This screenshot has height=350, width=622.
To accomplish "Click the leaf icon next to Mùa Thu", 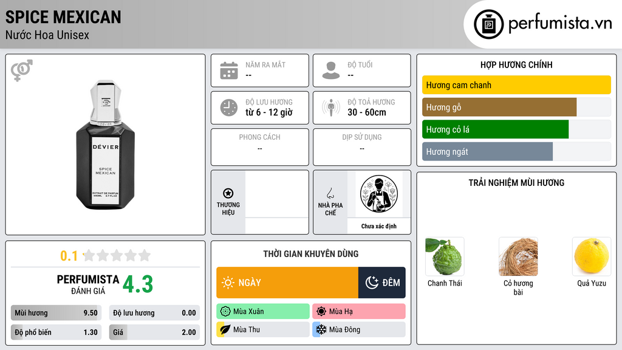I will 225,329.
